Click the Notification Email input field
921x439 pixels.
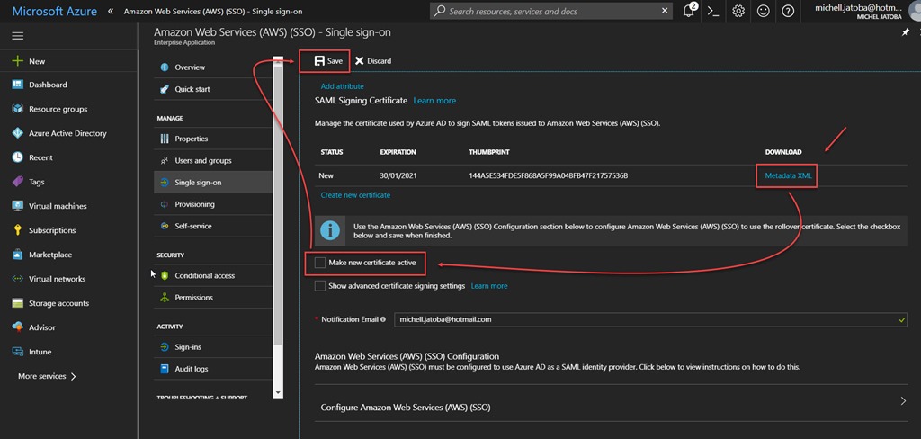pyautogui.click(x=650, y=319)
